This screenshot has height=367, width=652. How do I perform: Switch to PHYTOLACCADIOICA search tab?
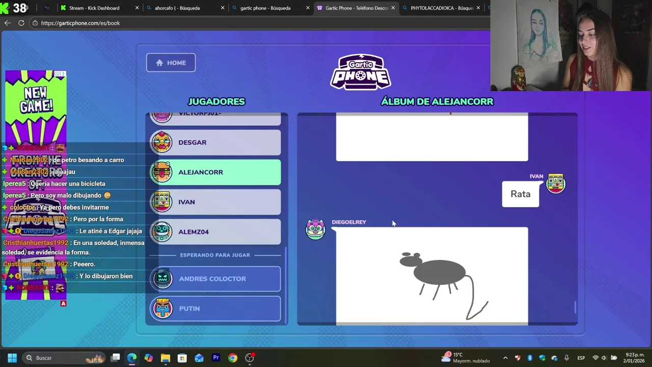pos(441,8)
